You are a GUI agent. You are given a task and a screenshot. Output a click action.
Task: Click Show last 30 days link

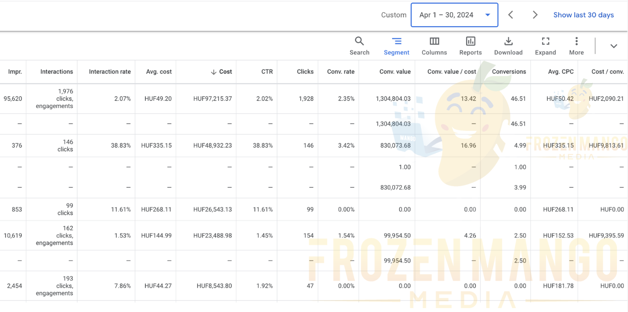pos(583,15)
